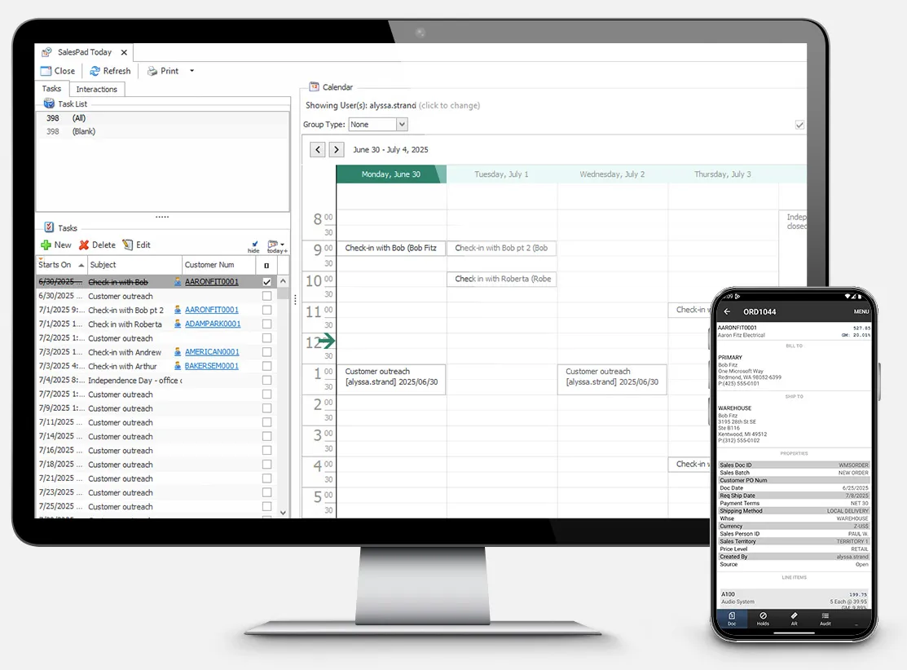The width and height of the screenshot is (907, 670).
Task: Select the 398 (All) task list row
Action: [x=162, y=118]
